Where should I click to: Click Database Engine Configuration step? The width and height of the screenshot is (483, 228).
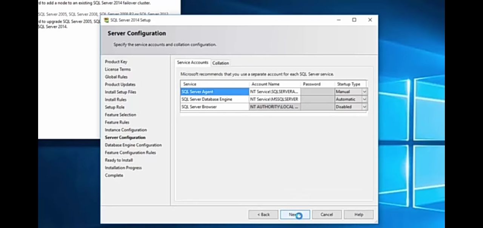(x=133, y=145)
